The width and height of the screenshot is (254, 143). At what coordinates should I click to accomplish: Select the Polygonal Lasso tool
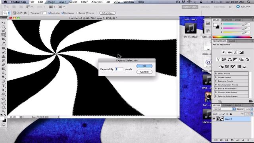3,31
